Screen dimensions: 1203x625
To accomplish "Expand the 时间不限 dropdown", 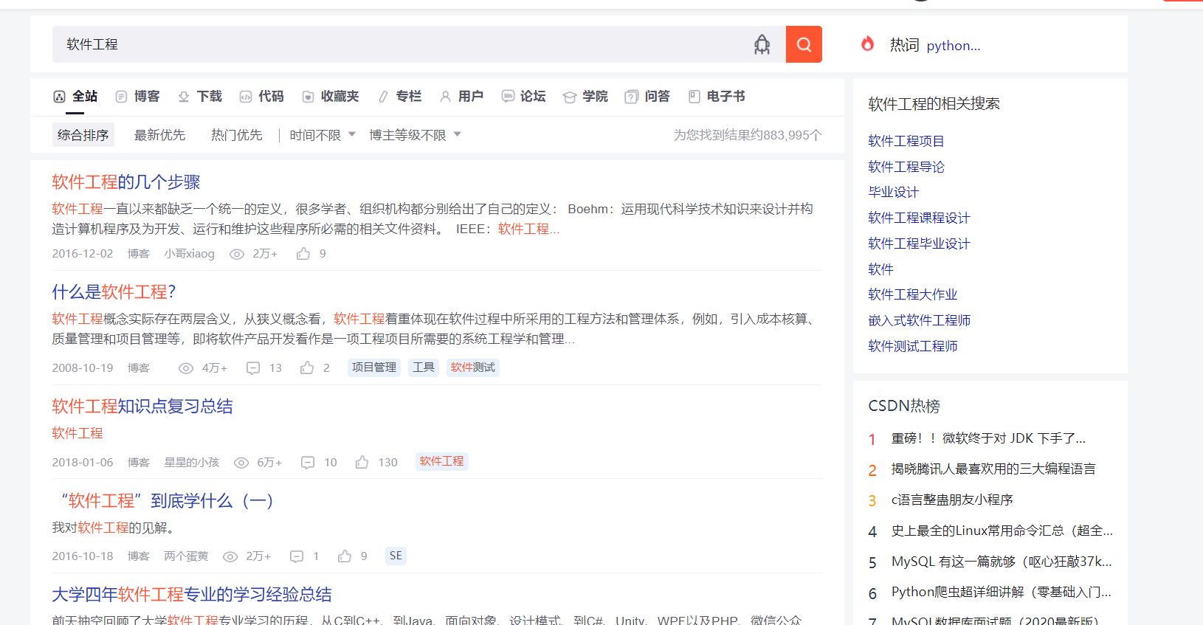I will point(323,135).
